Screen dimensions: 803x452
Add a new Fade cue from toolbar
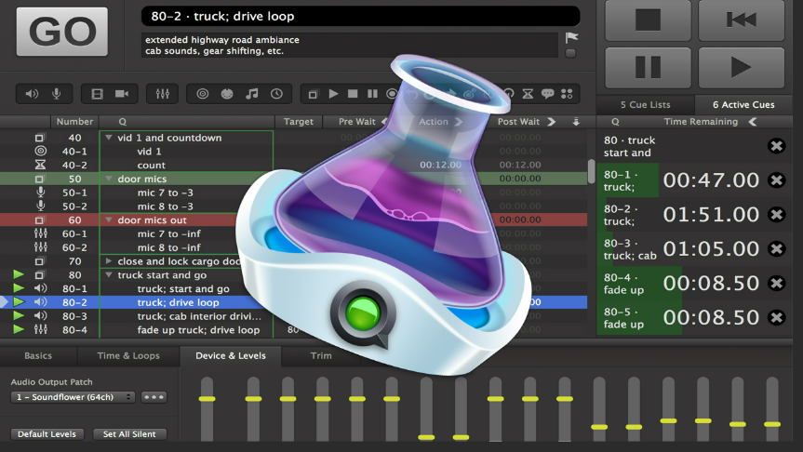coord(162,94)
